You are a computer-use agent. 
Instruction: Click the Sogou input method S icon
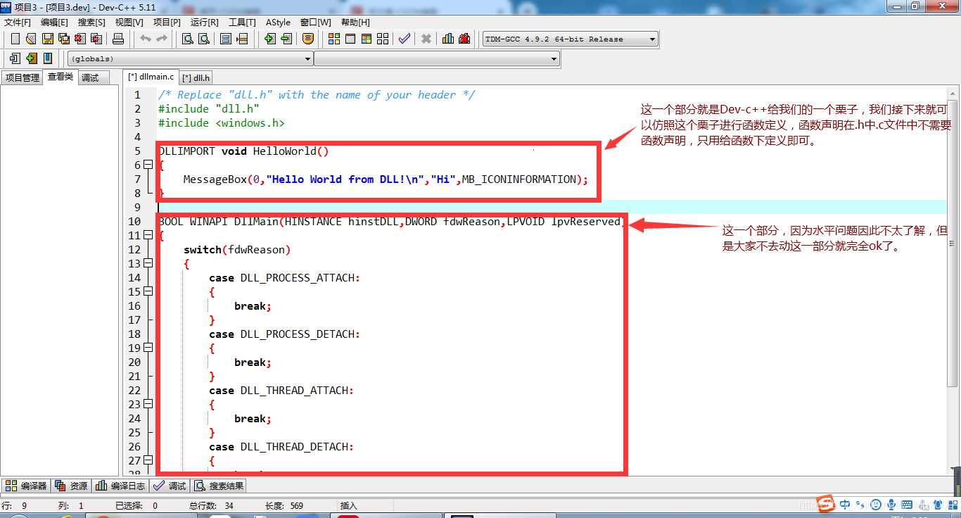[825, 504]
